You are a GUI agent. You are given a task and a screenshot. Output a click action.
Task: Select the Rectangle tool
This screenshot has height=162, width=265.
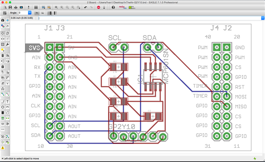coord(3,113)
